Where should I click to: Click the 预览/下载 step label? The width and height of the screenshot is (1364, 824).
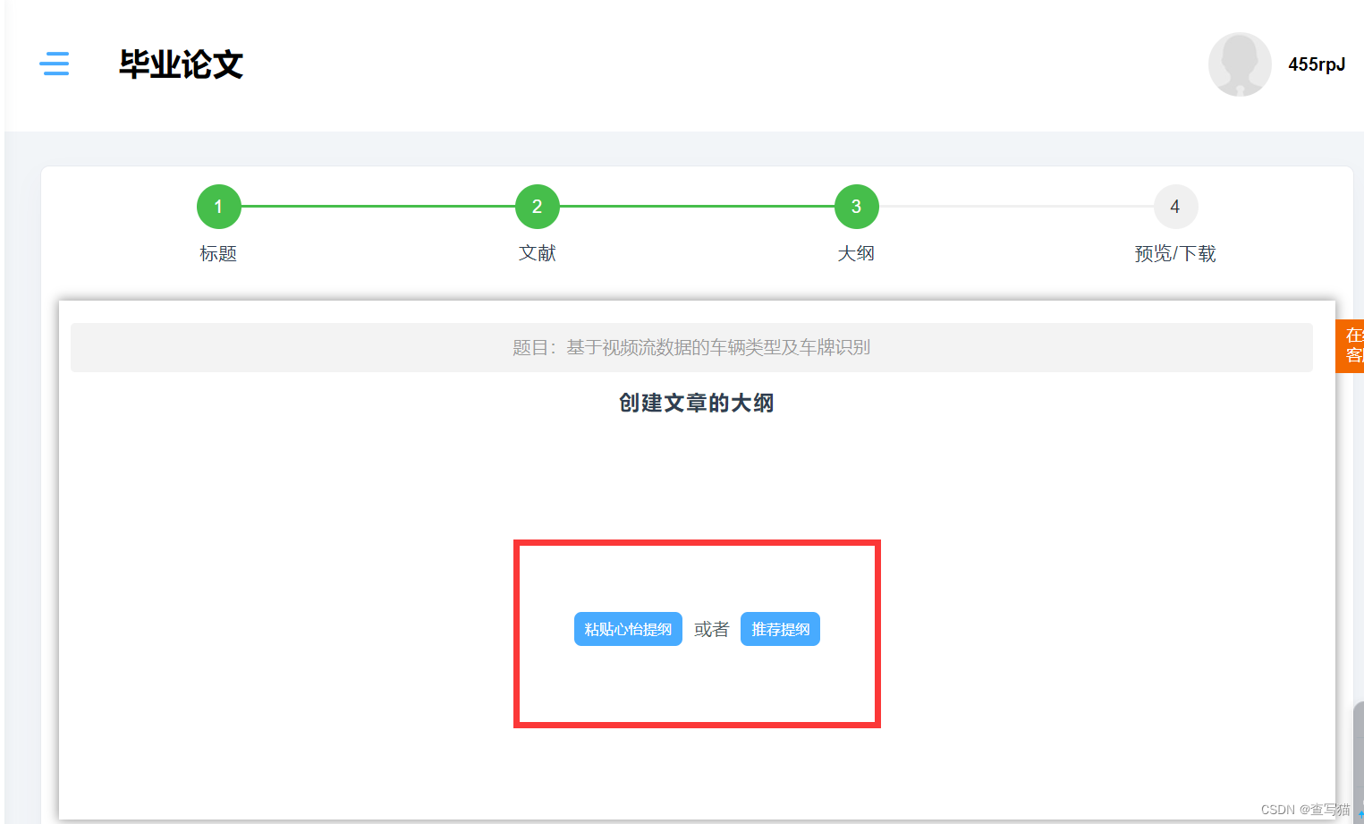tap(1175, 254)
